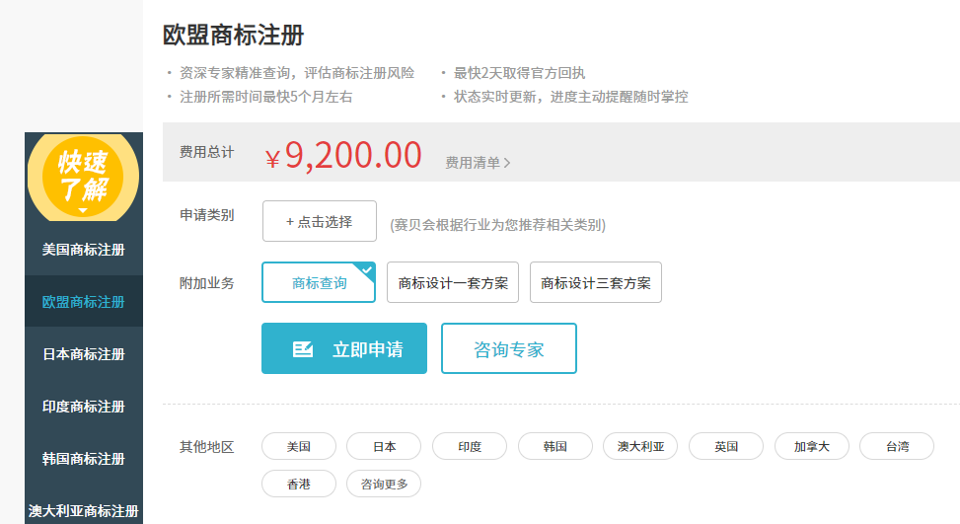
Task: Open 日本商标注册 in the sidebar
Action: (84, 354)
